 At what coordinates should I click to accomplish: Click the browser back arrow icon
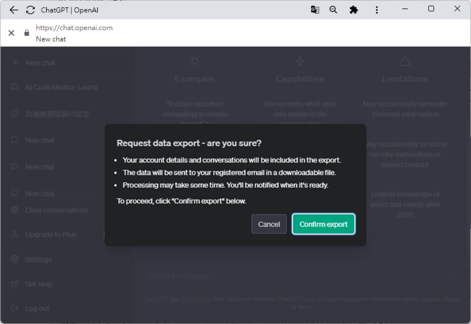click(14, 10)
